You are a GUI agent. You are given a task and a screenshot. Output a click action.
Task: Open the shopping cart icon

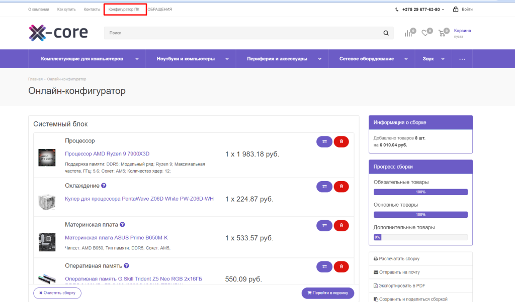click(442, 34)
